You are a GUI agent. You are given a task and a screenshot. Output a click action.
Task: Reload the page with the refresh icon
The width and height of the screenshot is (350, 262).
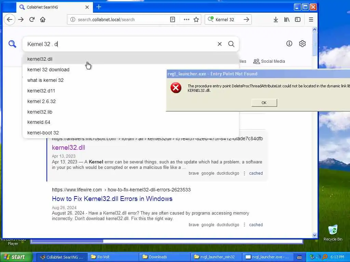32,19
